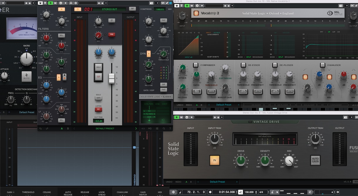The width and height of the screenshot is (358, 196).
Task: Click the tempo 150.000 field in transport
Action: tap(249, 192)
